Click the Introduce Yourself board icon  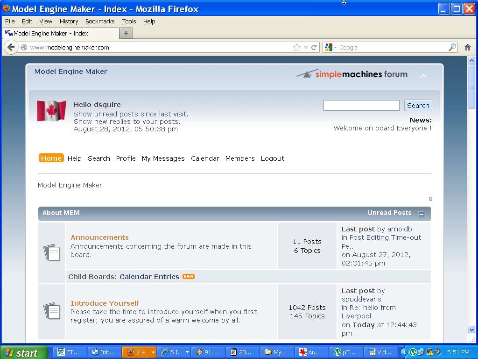pos(52,311)
